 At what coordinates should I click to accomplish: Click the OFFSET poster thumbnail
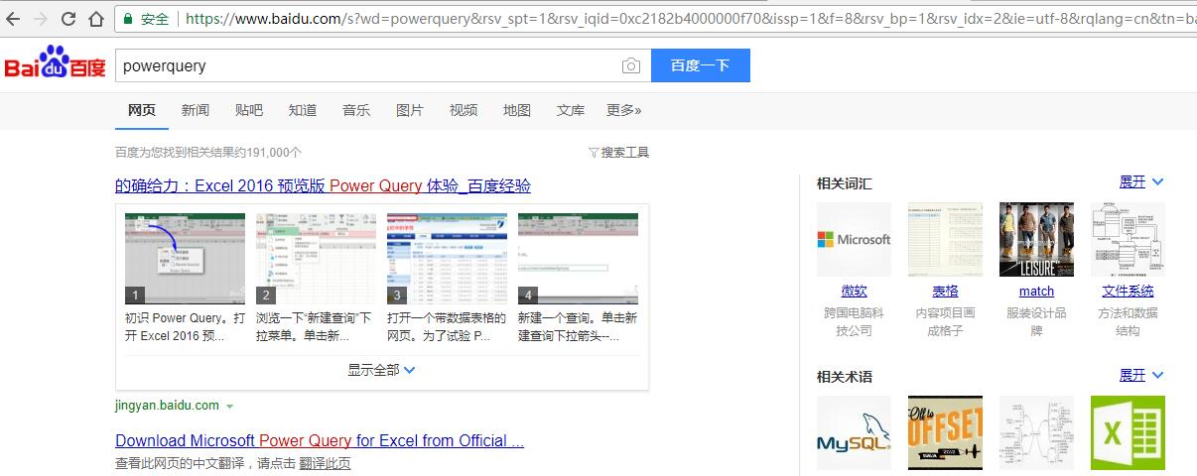(945, 432)
